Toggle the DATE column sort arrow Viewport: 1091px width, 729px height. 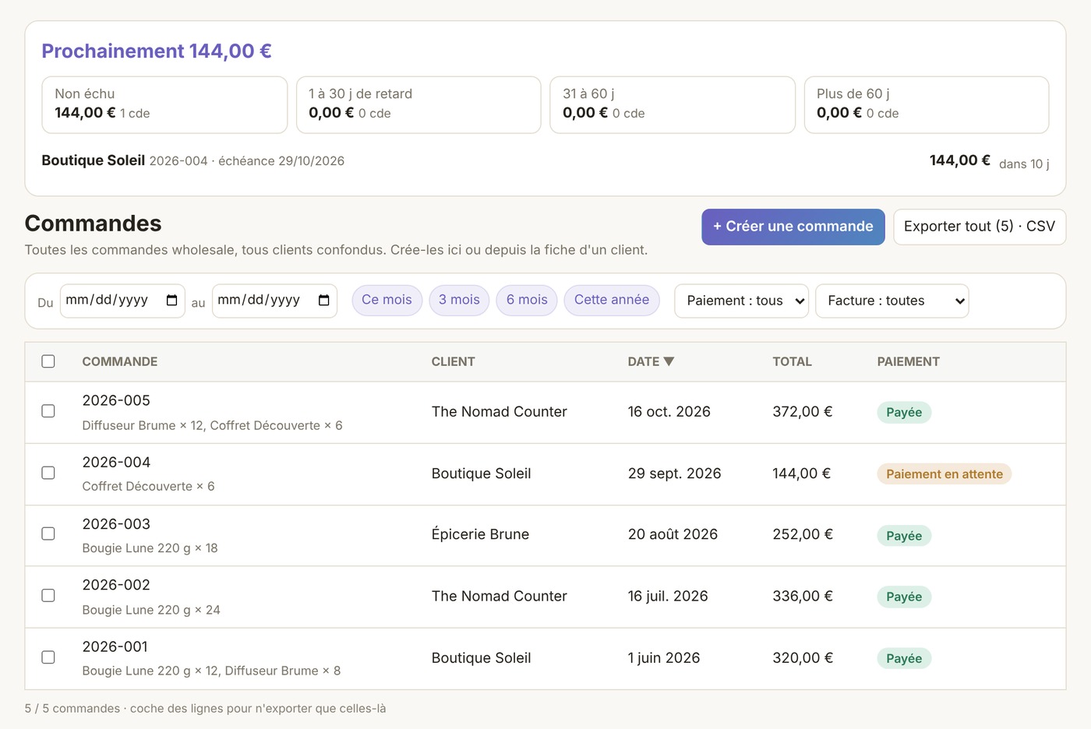669,361
